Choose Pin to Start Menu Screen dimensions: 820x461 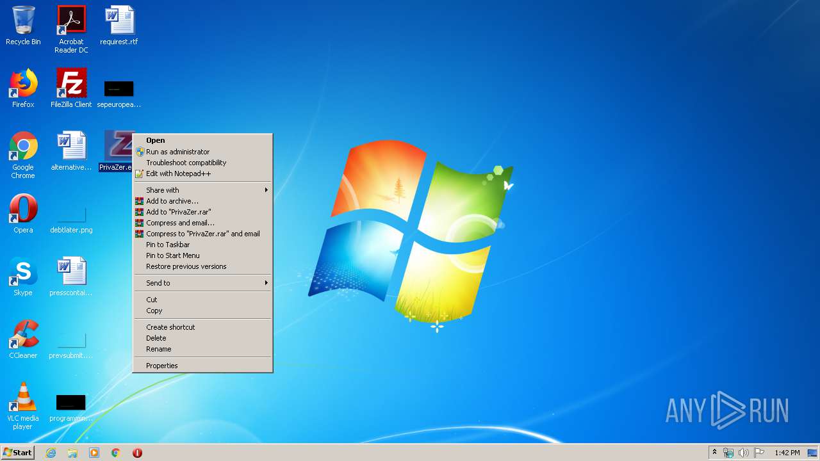click(x=202, y=255)
